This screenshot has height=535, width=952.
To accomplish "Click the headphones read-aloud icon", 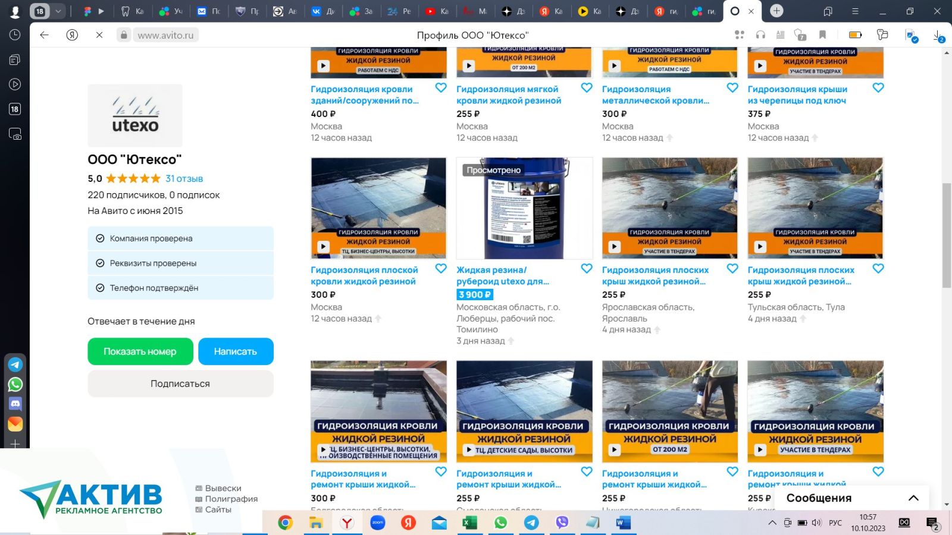I will pyautogui.click(x=760, y=35).
